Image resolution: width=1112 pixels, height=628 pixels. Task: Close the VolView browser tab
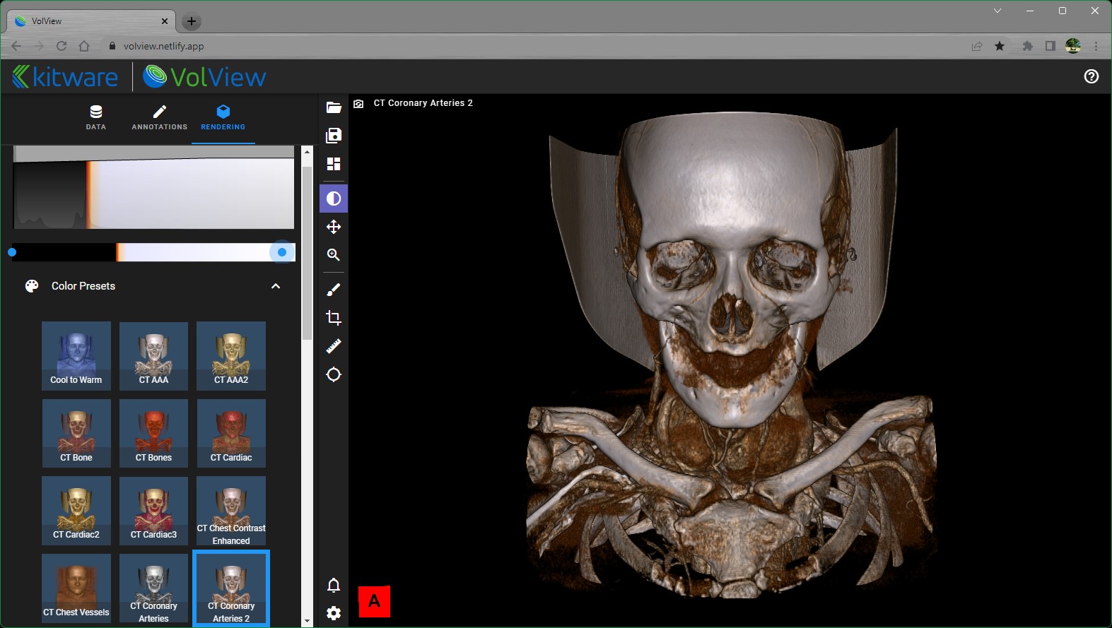[x=165, y=21]
